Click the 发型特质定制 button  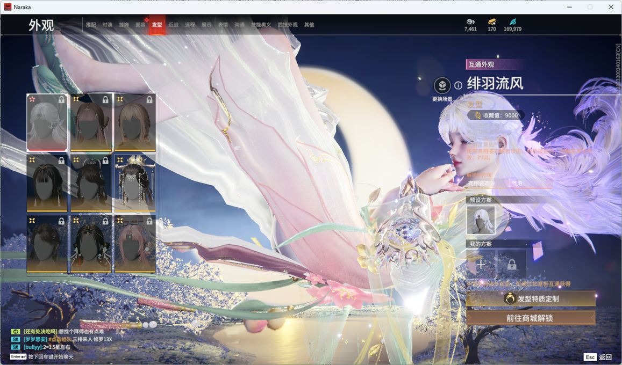pos(531,299)
